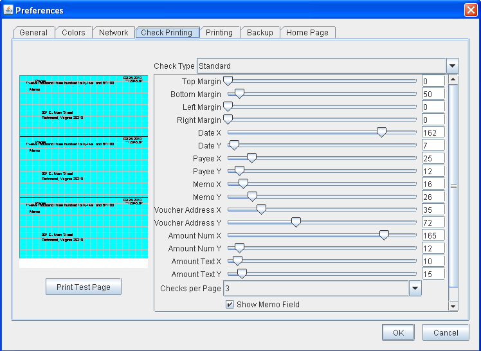Click the Left Margin value field
Image resolution: width=481 pixels, height=351 pixels.
(x=433, y=107)
